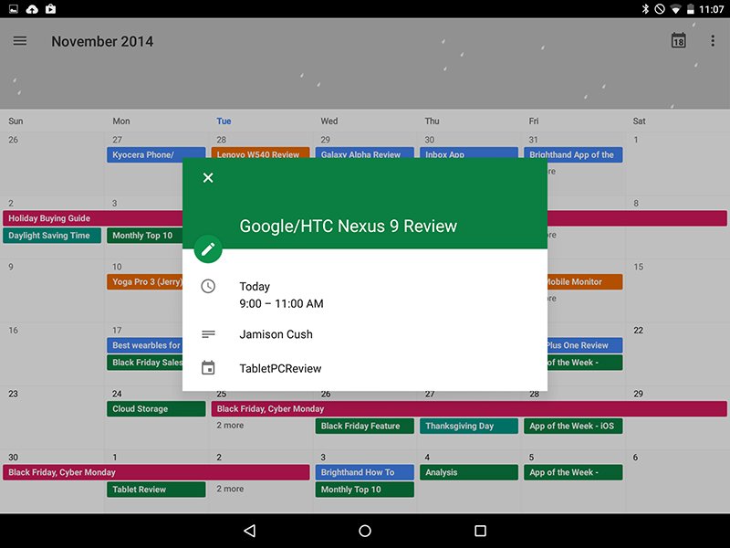Screen dimensions: 730x548
Task: Open the Cloud Storage event
Action: tap(156, 408)
